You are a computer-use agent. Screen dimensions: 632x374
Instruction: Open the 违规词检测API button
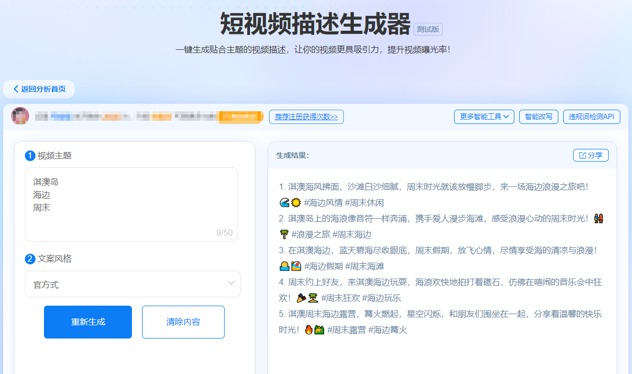(591, 117)
